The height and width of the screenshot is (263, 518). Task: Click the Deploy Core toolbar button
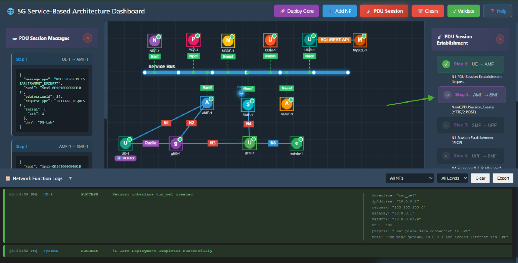pos(296,11)
